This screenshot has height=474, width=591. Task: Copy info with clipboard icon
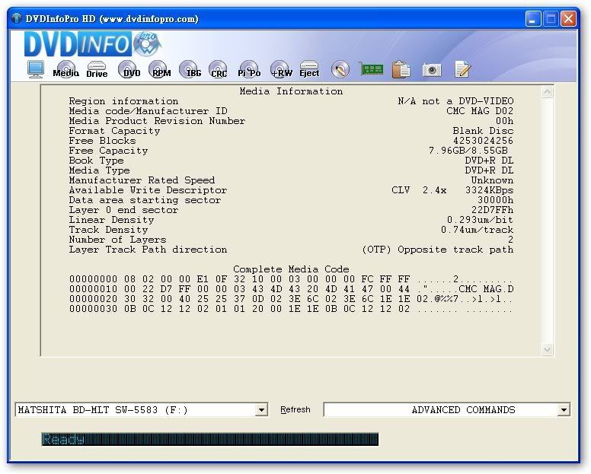pyautogui.click(x=401, y=70)
